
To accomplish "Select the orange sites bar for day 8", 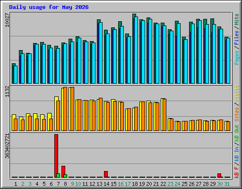I will (x=65, y=109).
